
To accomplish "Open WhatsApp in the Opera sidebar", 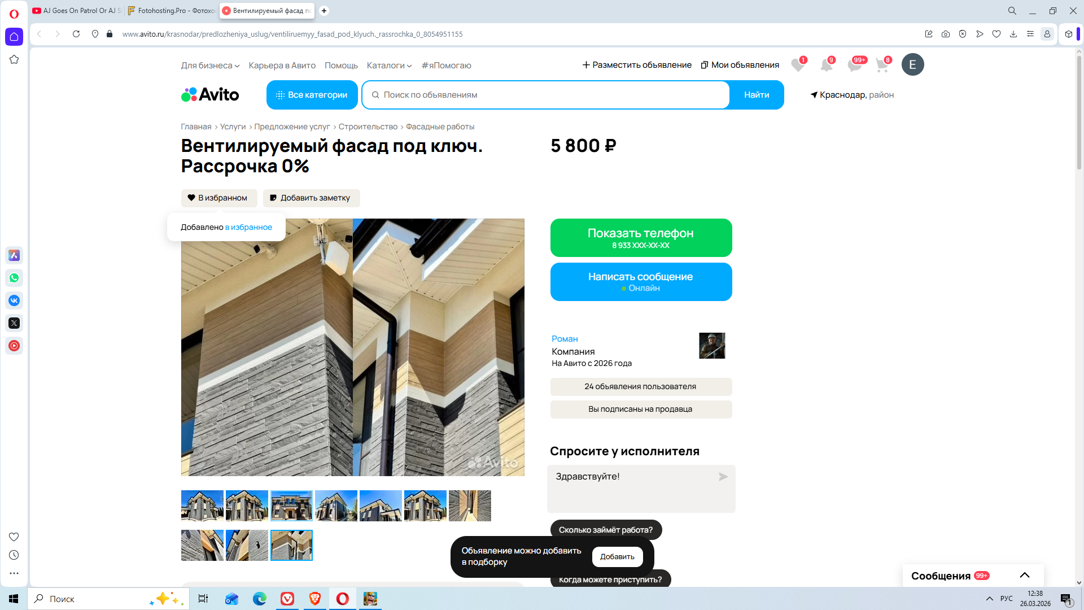I will click(14, 278).
